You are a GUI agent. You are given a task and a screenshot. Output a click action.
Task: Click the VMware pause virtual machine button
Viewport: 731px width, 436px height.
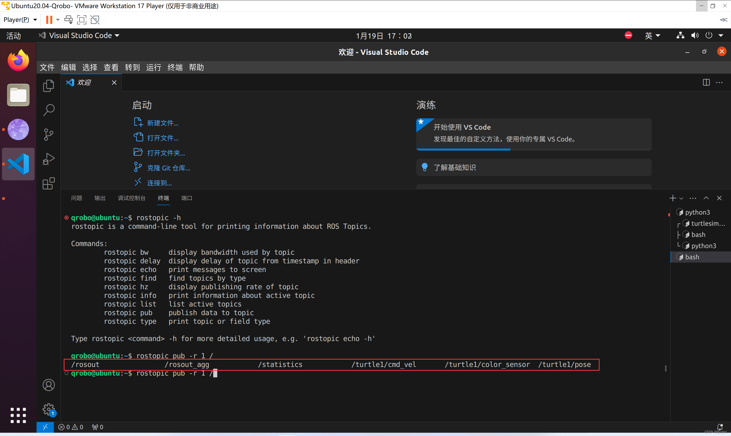49,20
